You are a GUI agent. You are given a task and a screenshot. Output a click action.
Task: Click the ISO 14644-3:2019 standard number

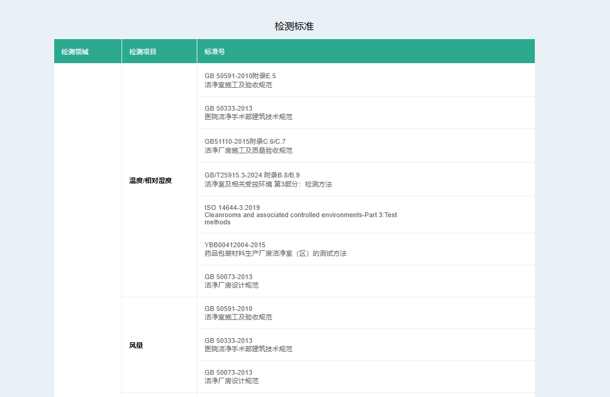click(232, 208)
